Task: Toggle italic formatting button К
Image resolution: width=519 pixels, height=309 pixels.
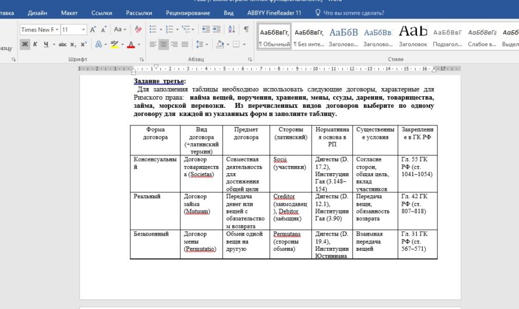Action: point(35,44)
